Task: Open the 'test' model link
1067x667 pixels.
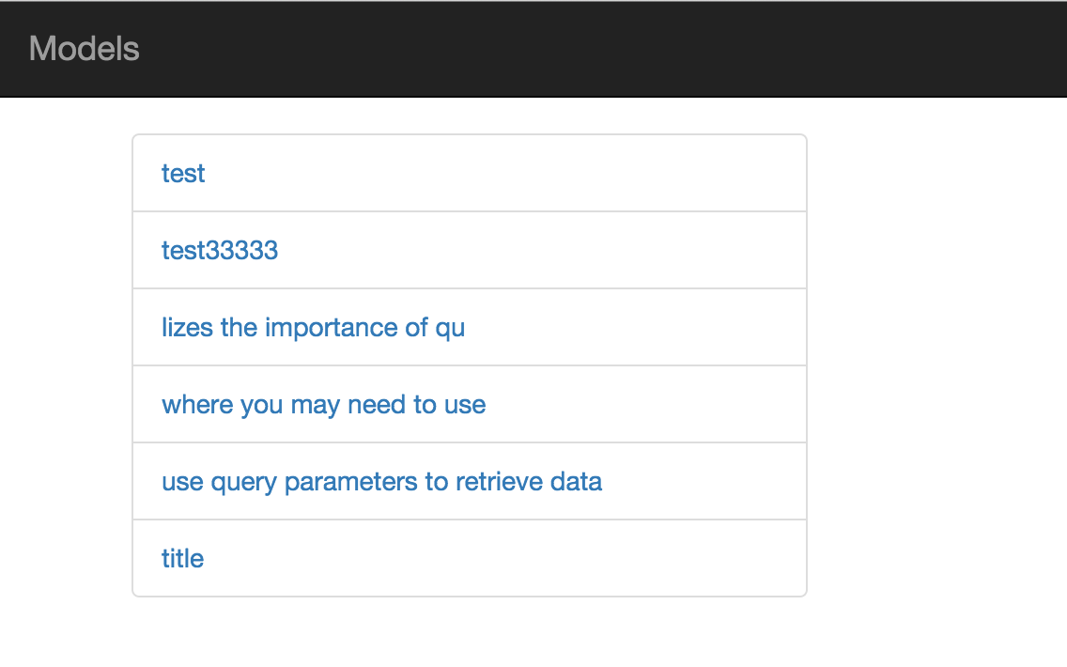Action: pyautogui.click(x=183, y=174)
